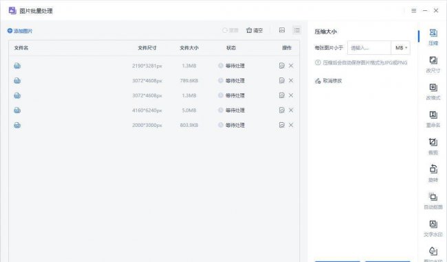Focus the 请输入 size limit input field

pos(369,48)
